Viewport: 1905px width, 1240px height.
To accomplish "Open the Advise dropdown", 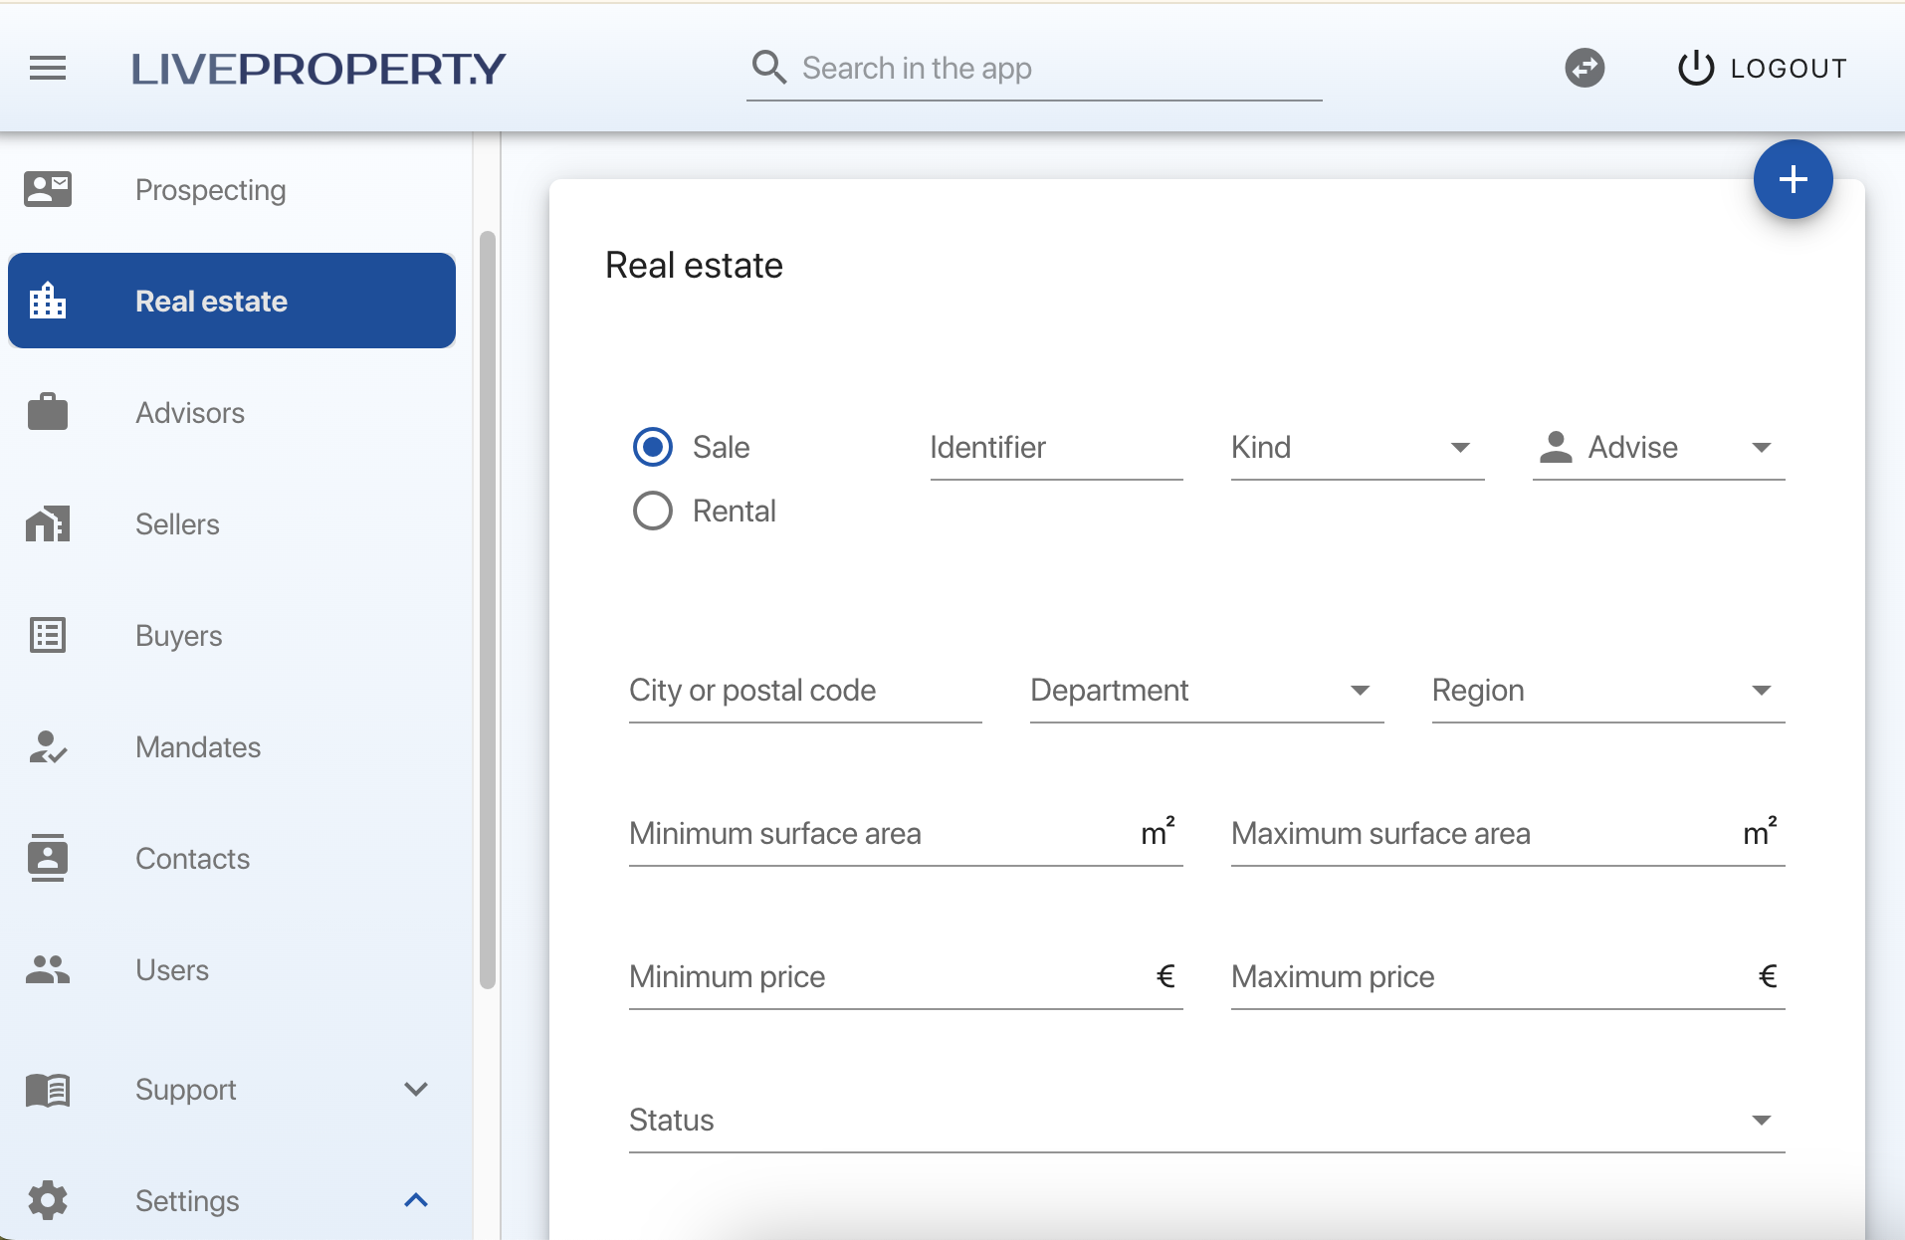I will 1658,448.
